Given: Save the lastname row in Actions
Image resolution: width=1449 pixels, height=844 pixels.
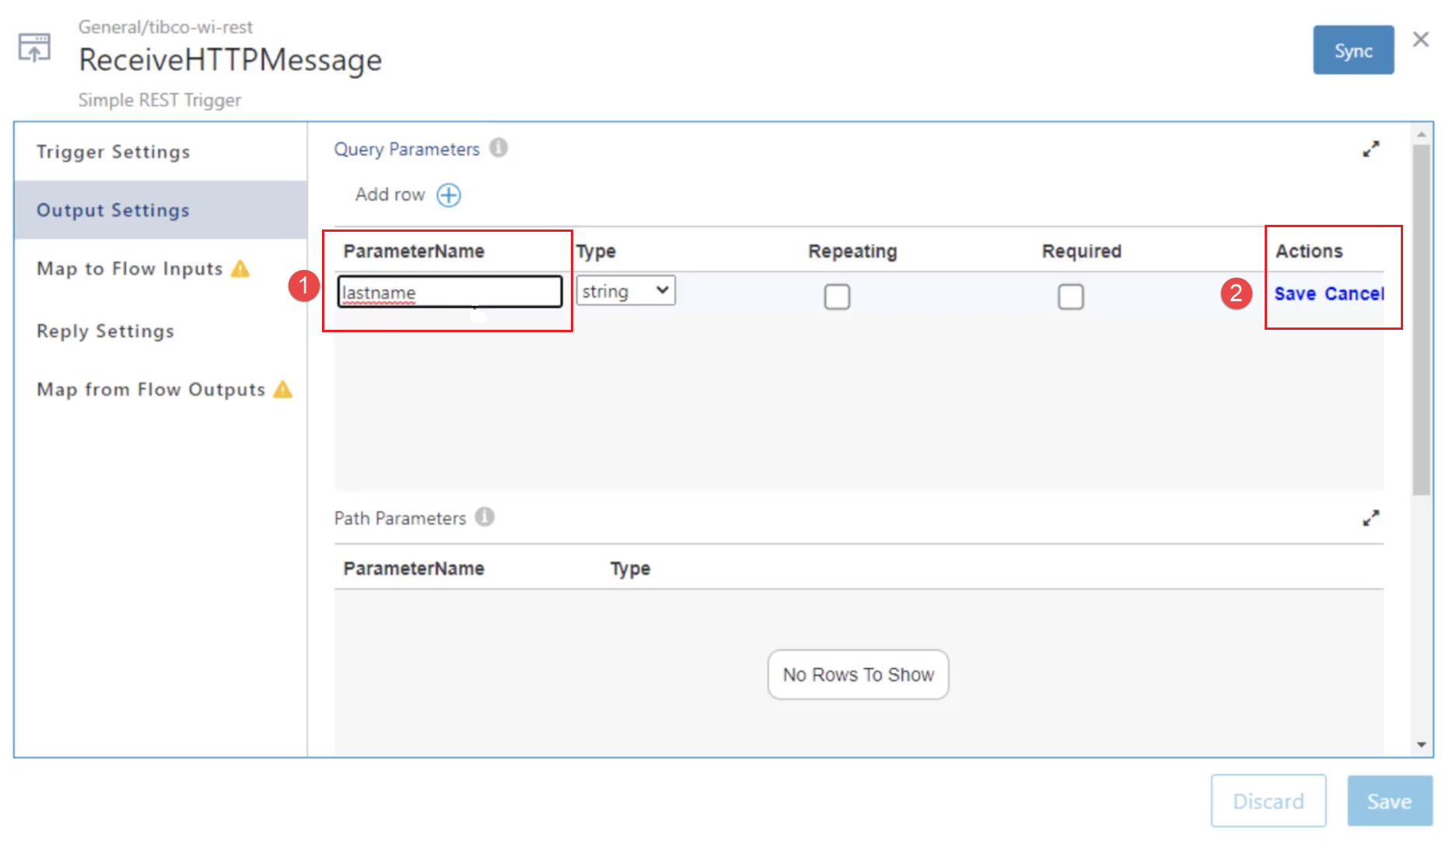Looking at the screenshot, I should point(1295,294).
